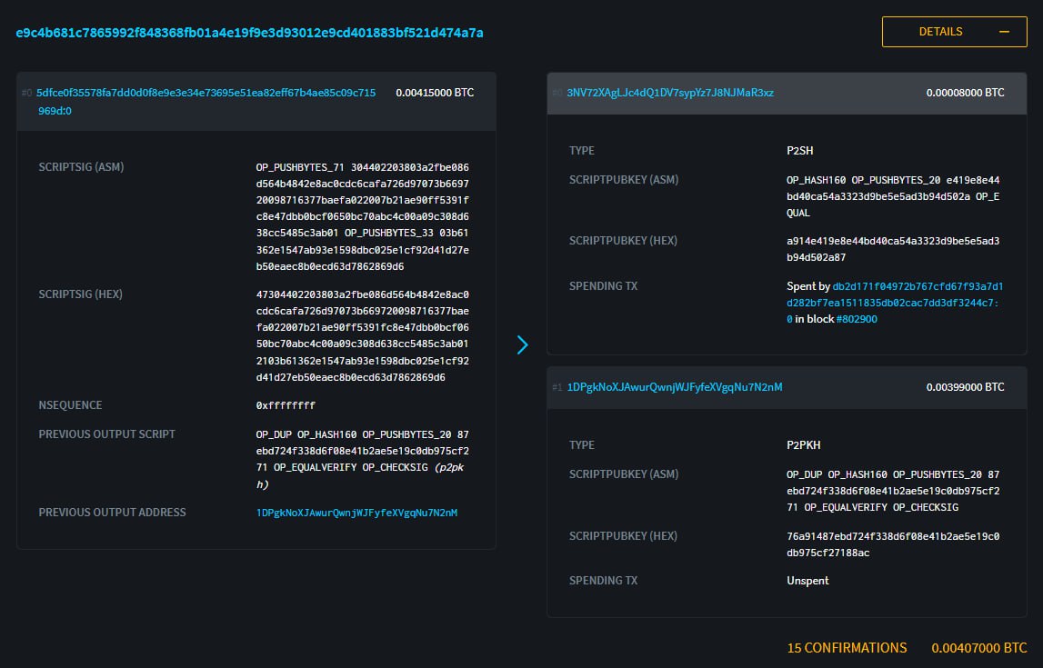The height and width of the screenshot is (668, 1043).
Task: Open output #0 address 3NV72XAgLJc4dQ1DV7
Action: [670, 93]
